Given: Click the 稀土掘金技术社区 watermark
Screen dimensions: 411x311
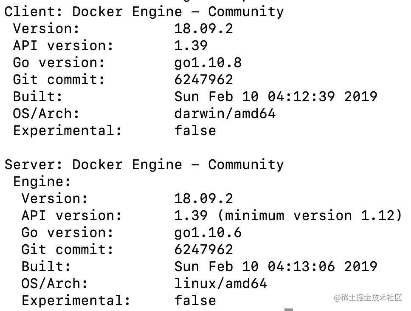Looking at the screenshot, I should [368, 298].
